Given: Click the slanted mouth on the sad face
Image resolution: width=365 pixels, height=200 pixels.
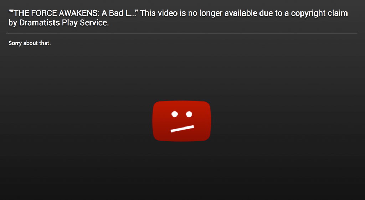Looking at the screenshot, I should pyautogui.click(x=182, y=129).
